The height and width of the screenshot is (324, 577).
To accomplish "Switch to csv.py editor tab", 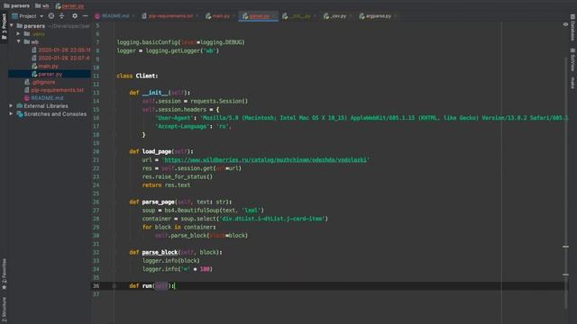I will [x=338, y=16].
